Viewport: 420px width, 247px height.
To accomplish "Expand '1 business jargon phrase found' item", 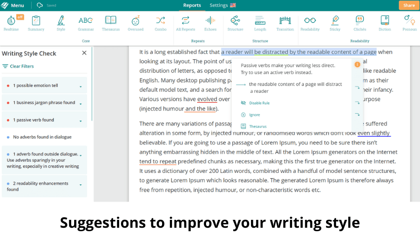I will click(x=44, y=103).
